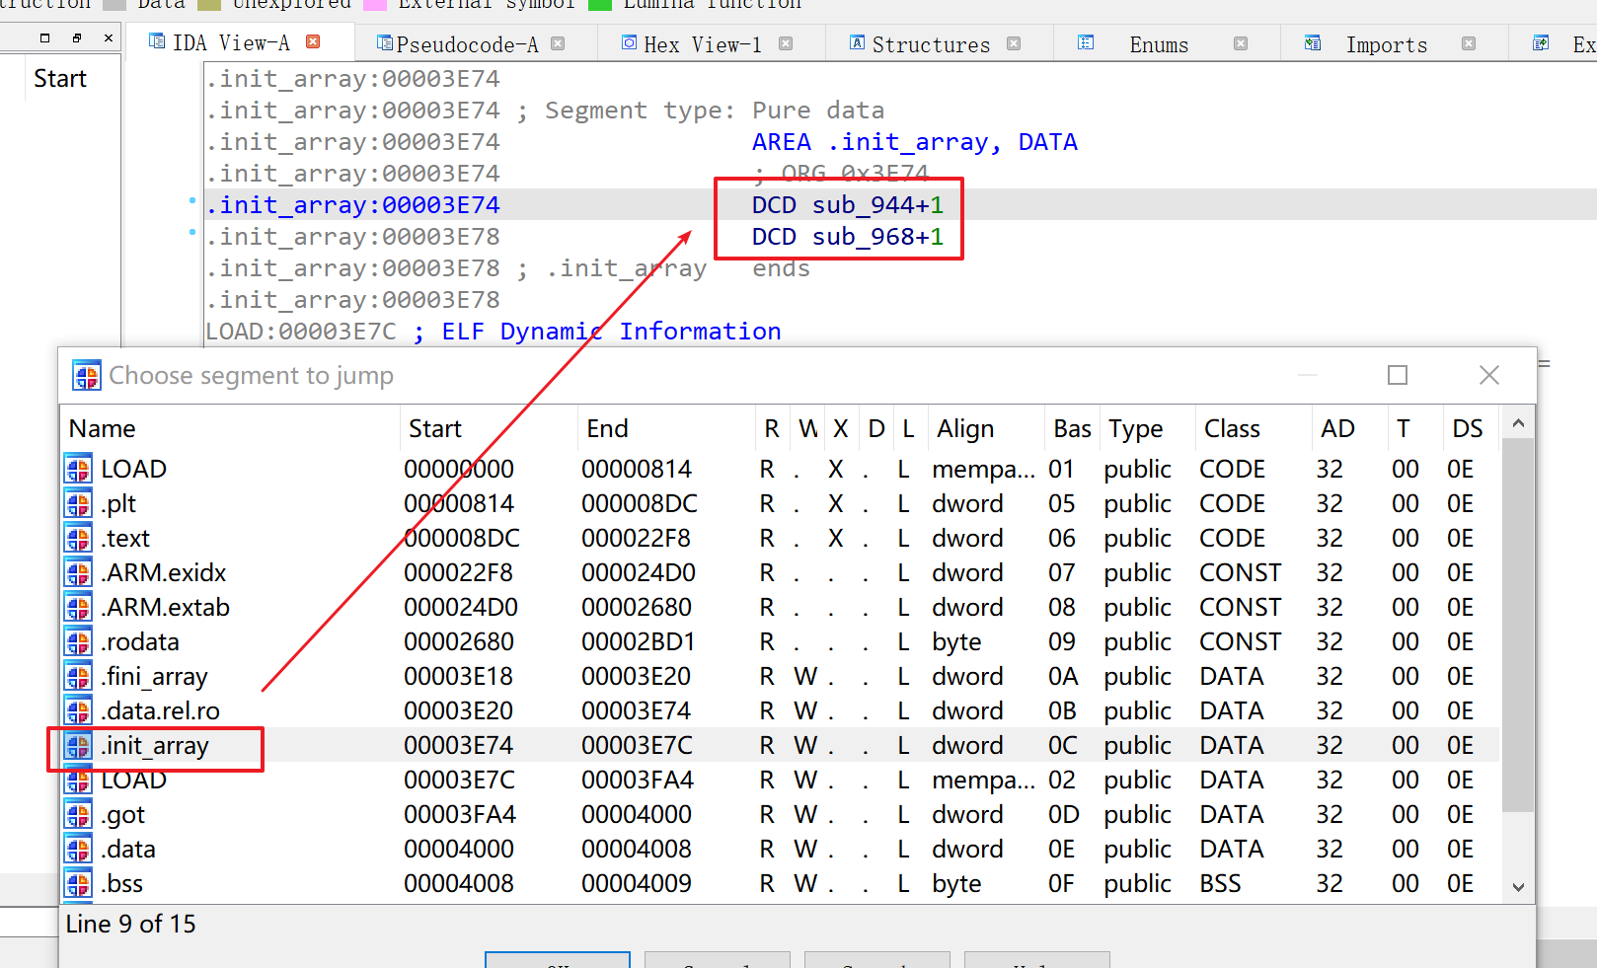1597x968 pixels.
Task: Select the .data.rel.ro segment icon
Action: [78, 710]
